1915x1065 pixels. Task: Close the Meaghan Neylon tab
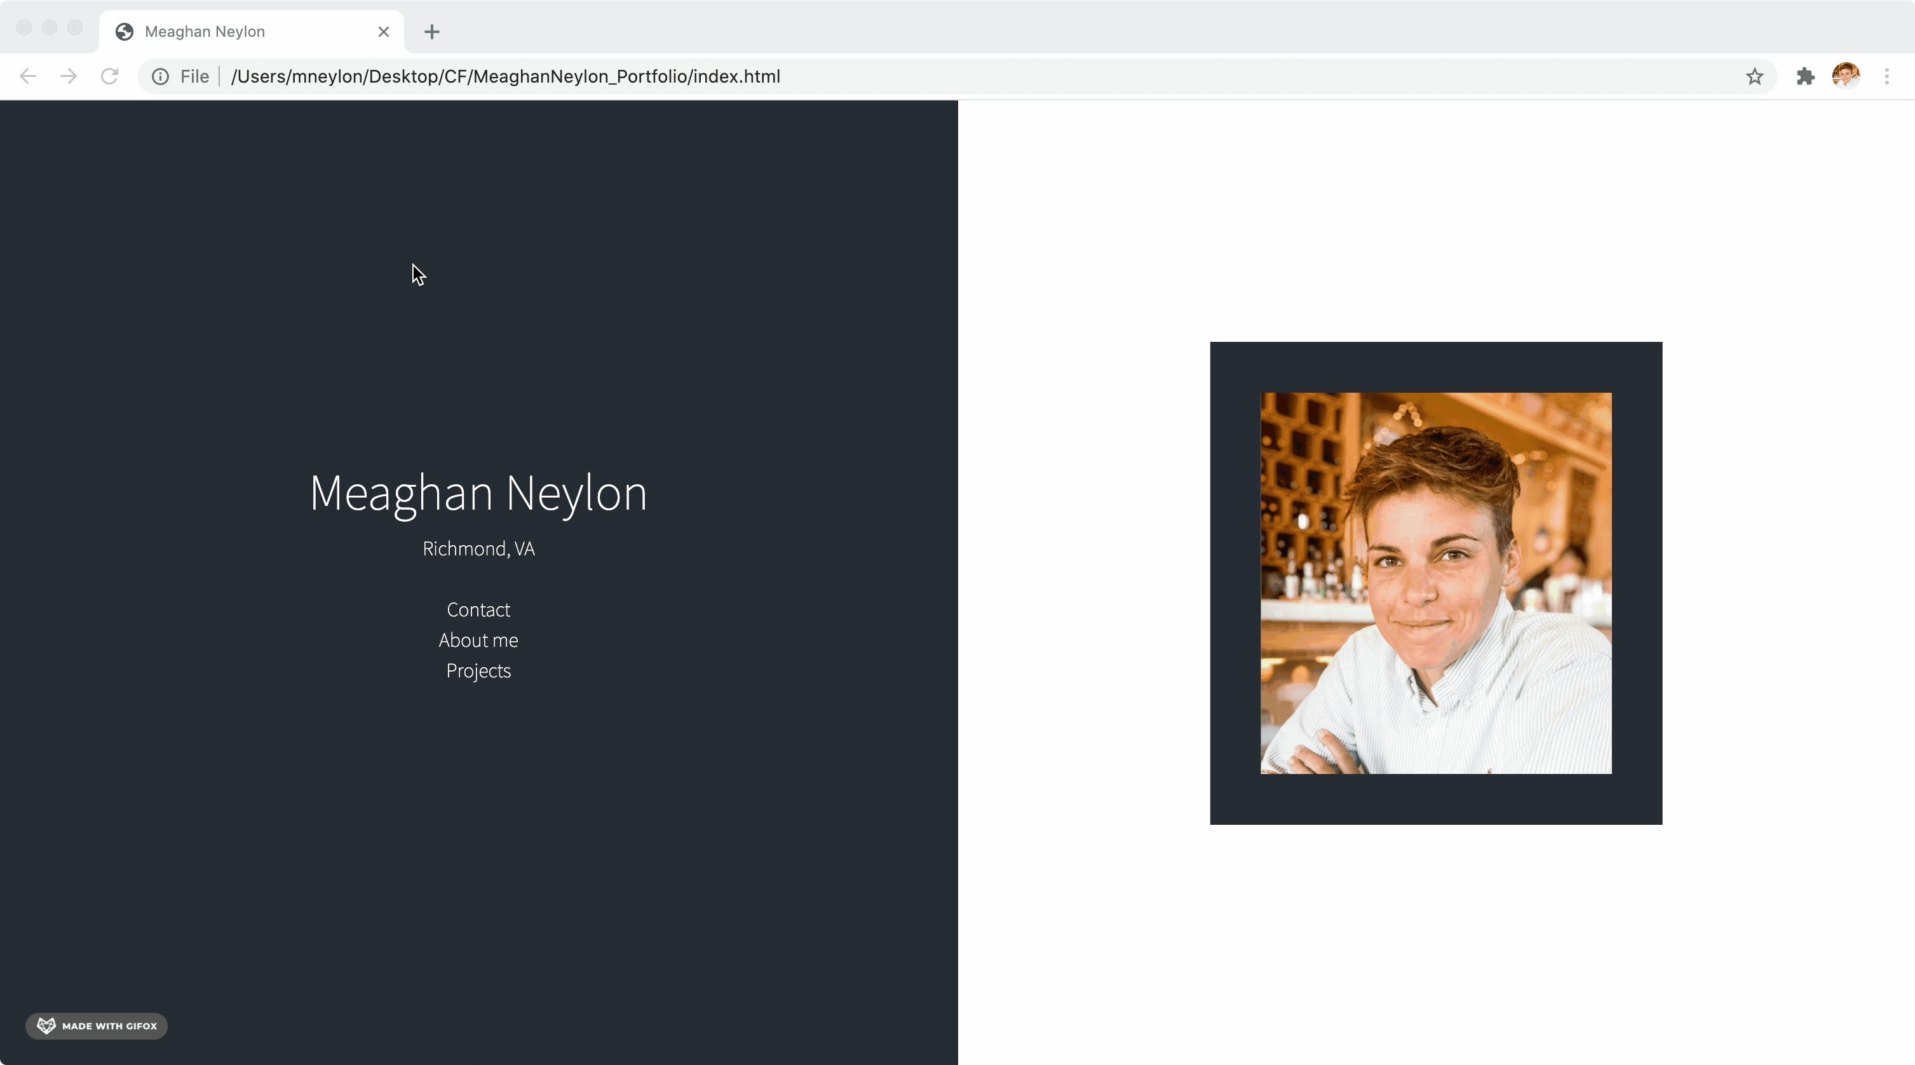point(384,32)
